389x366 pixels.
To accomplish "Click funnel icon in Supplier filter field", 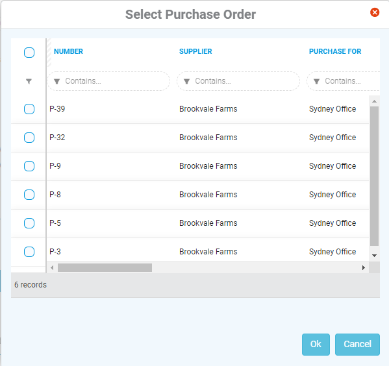I will pyautogui.click(x=186, y=81).
